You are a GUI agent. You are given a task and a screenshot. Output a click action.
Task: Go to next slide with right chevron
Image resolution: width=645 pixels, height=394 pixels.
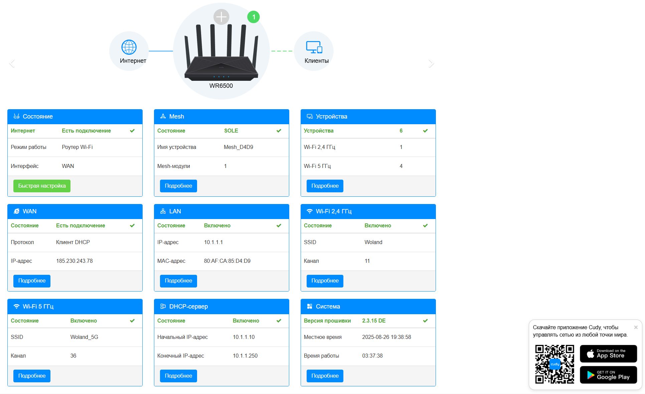pyautogui.click(x=431, y=63)
